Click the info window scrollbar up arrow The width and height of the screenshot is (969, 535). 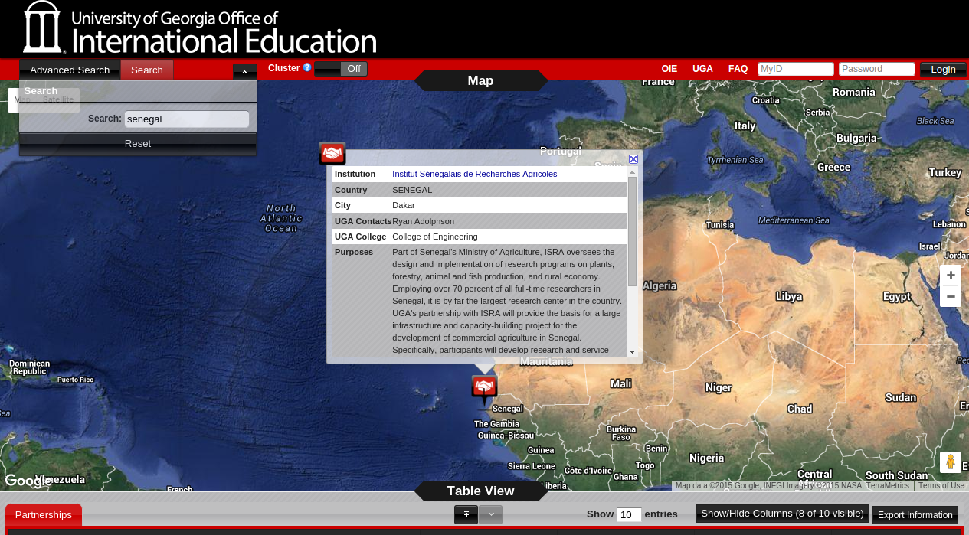point(632,171)
